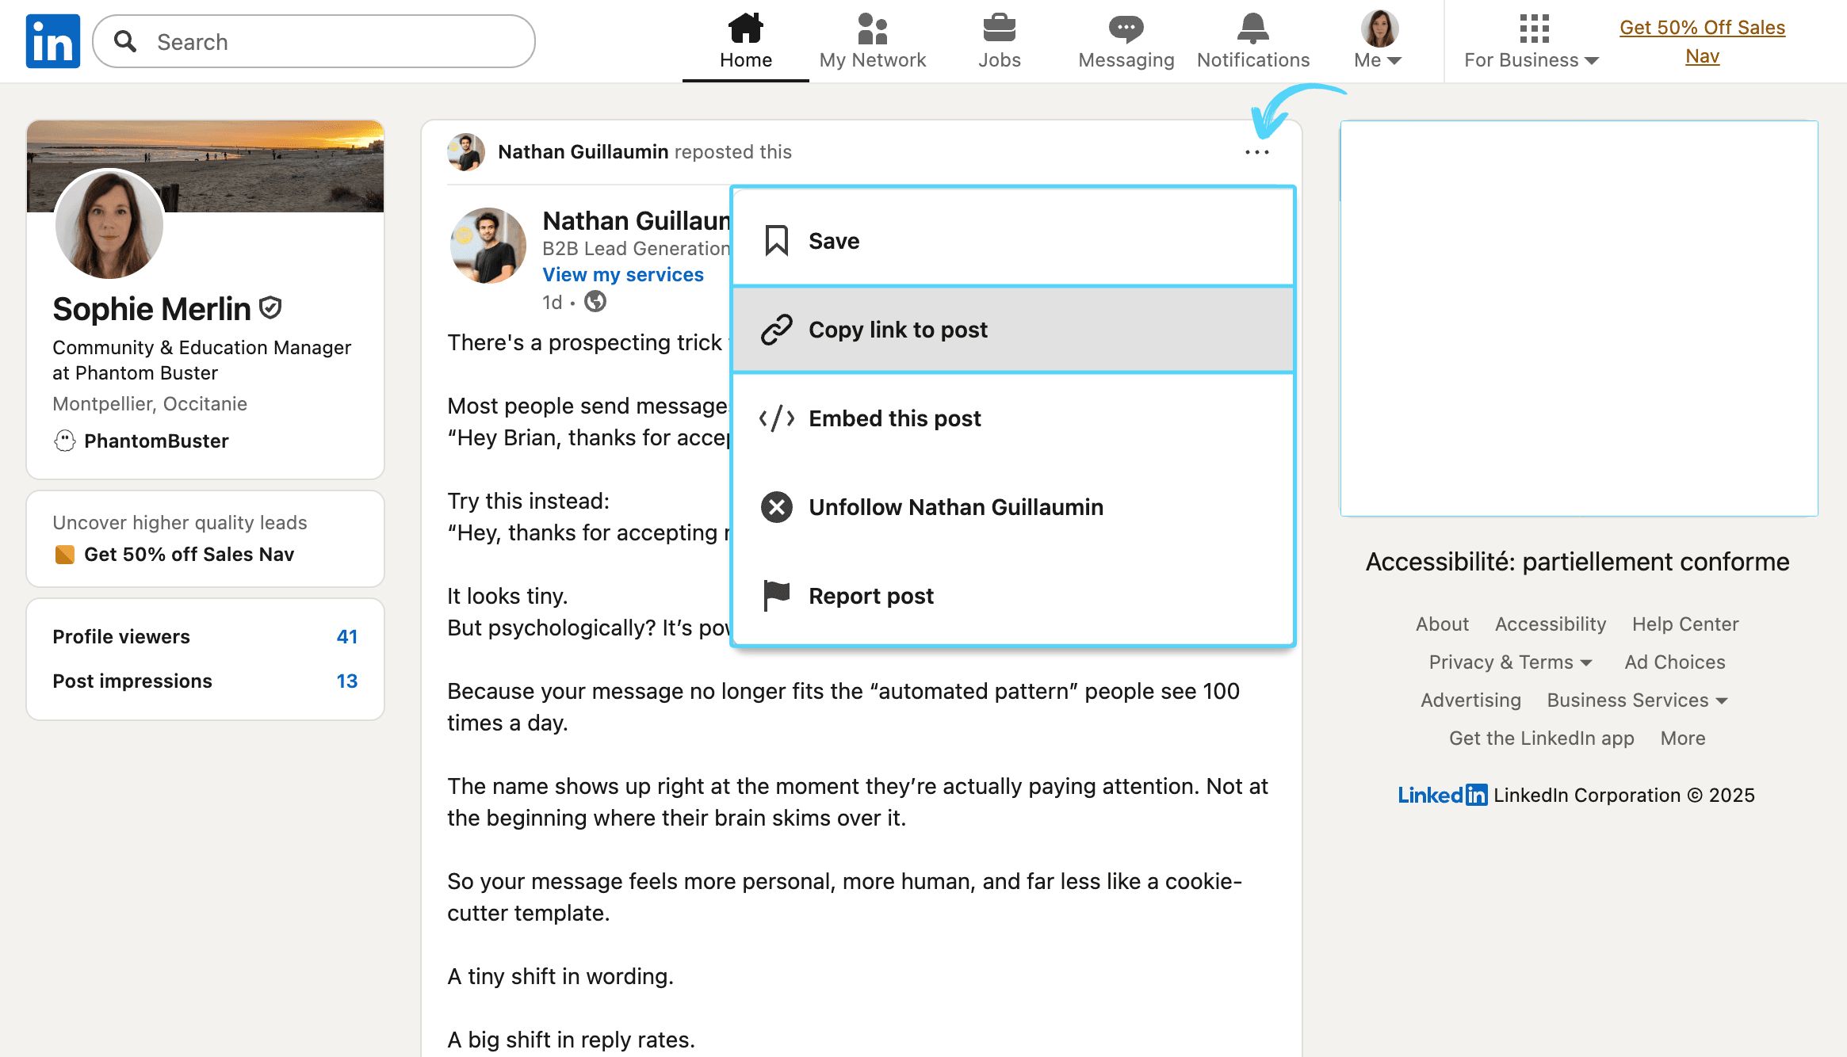Screen dimensions: 1847x1057
Task: Expand the For Business menu
Action: coord(1532,41)
